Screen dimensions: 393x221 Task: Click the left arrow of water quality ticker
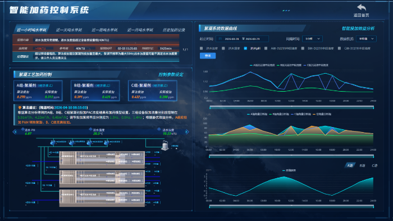pyautogui.click(x=15, y=132)
